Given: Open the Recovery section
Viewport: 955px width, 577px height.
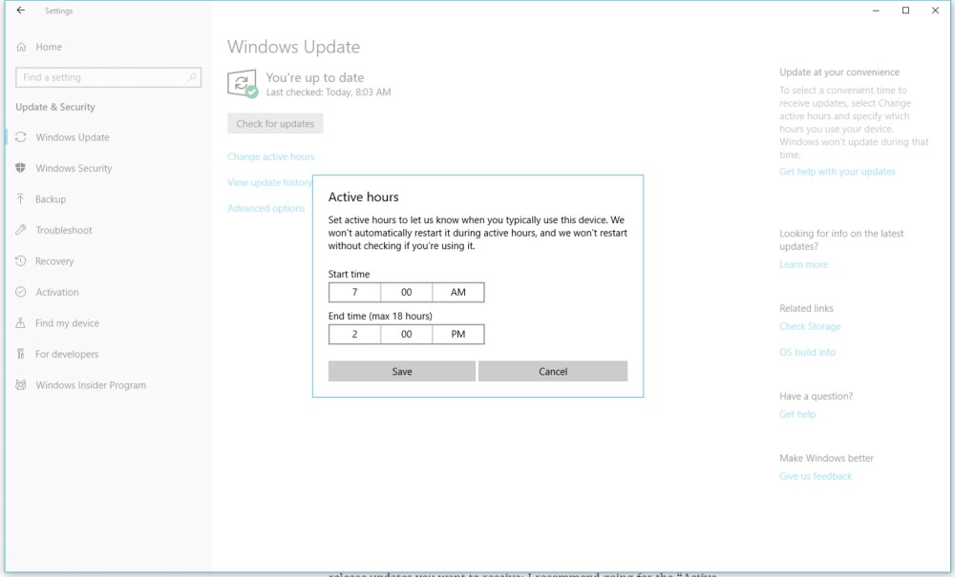Looking at the screenshot, I should pyautogui.click(x=54, y=261).
